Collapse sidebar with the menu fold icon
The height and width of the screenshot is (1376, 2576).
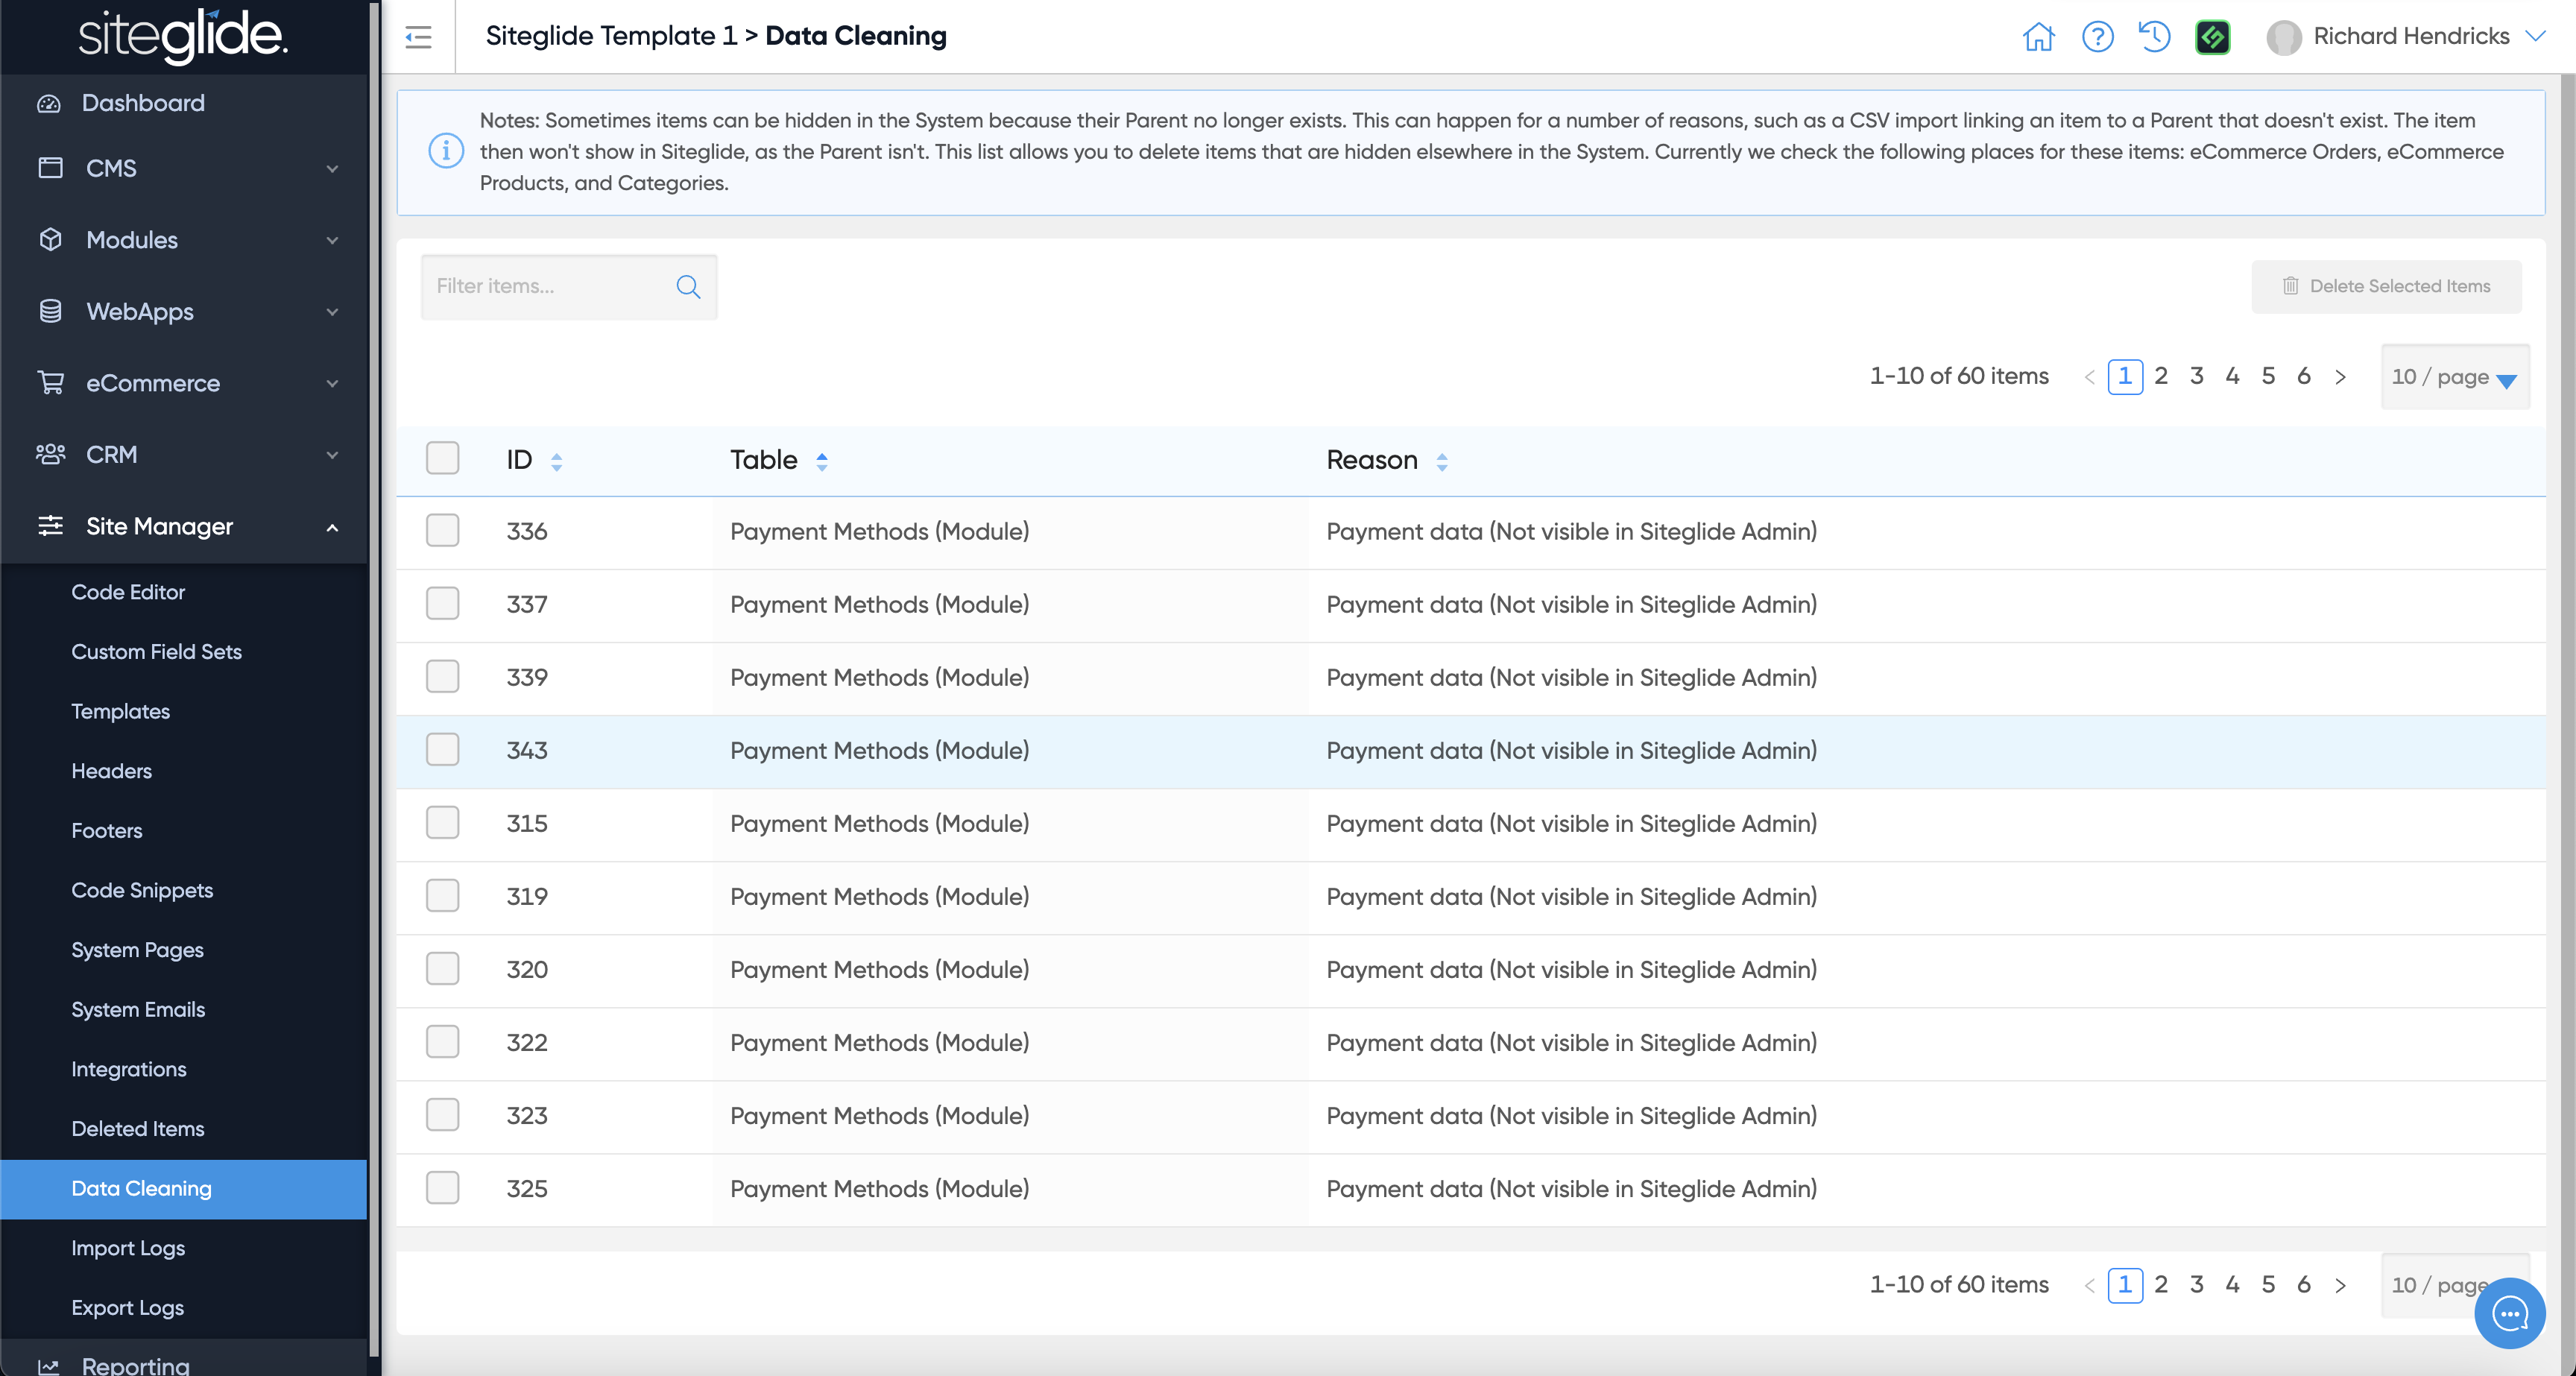(418, 37)
